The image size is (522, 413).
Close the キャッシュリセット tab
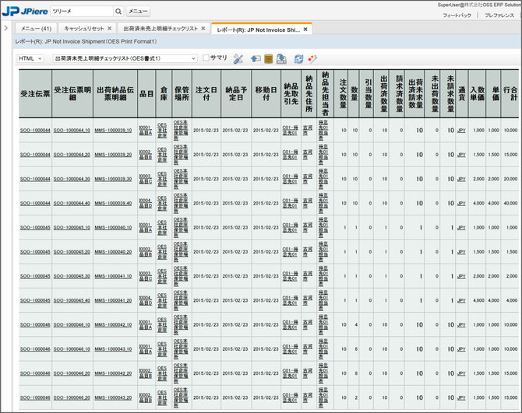click(109, 29)
